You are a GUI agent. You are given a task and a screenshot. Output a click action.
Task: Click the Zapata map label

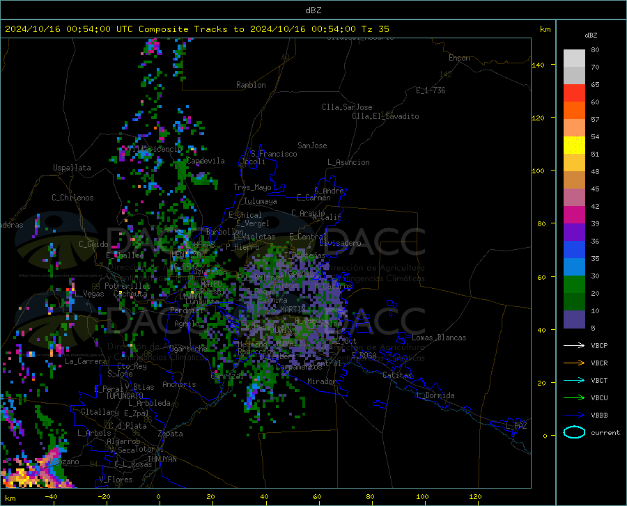tap(171, 434)
